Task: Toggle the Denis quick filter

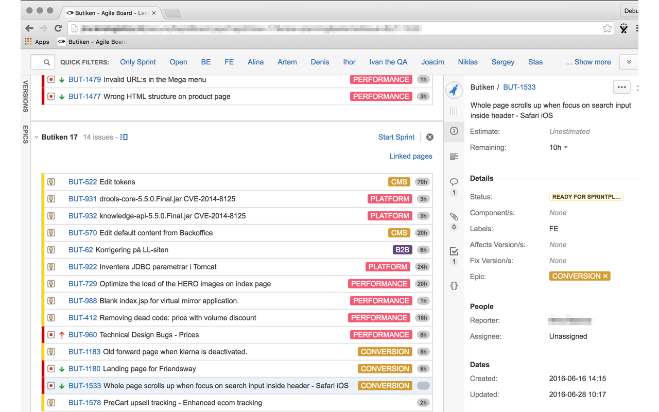Action: click(x=320, y=62)
